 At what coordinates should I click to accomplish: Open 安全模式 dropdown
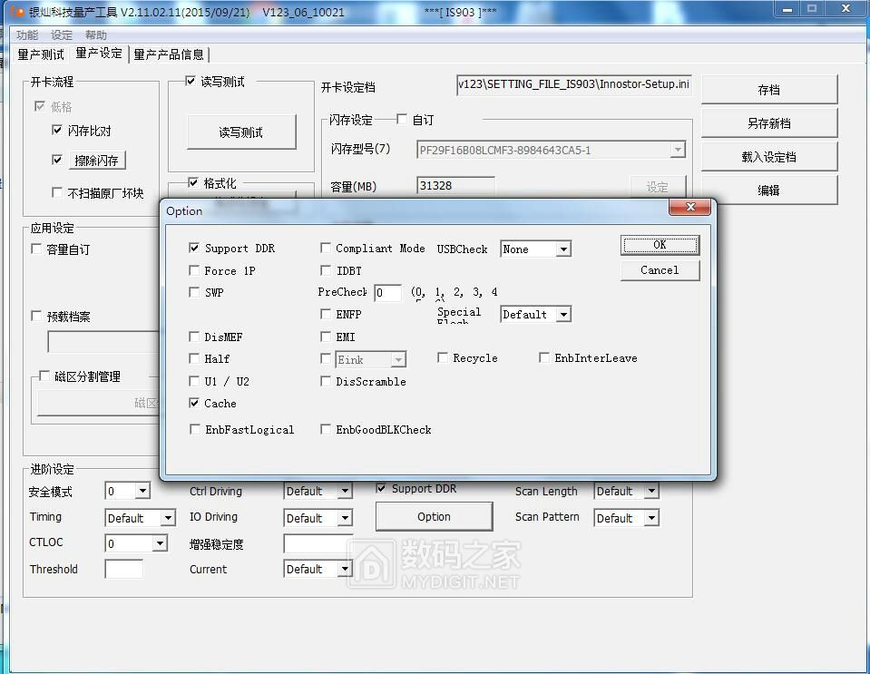pos(142,491)
